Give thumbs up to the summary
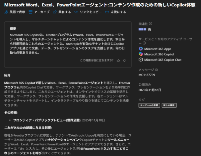The width and height of the screenshot is (201, 156). coord(118,60)
